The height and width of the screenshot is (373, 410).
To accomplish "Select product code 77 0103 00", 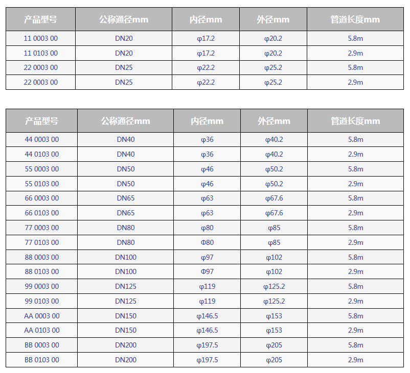I will [x=42, y=242].
